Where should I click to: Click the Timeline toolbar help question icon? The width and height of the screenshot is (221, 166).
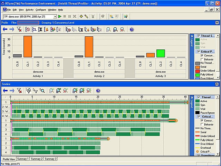tap(98, 91)
